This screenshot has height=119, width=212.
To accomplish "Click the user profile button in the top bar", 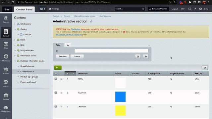I will click(158, 9).
